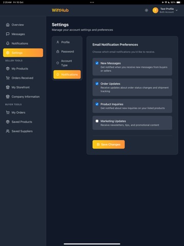Uncheck the New Messages checkbox

pyautogui.click(x=97, y=63)
